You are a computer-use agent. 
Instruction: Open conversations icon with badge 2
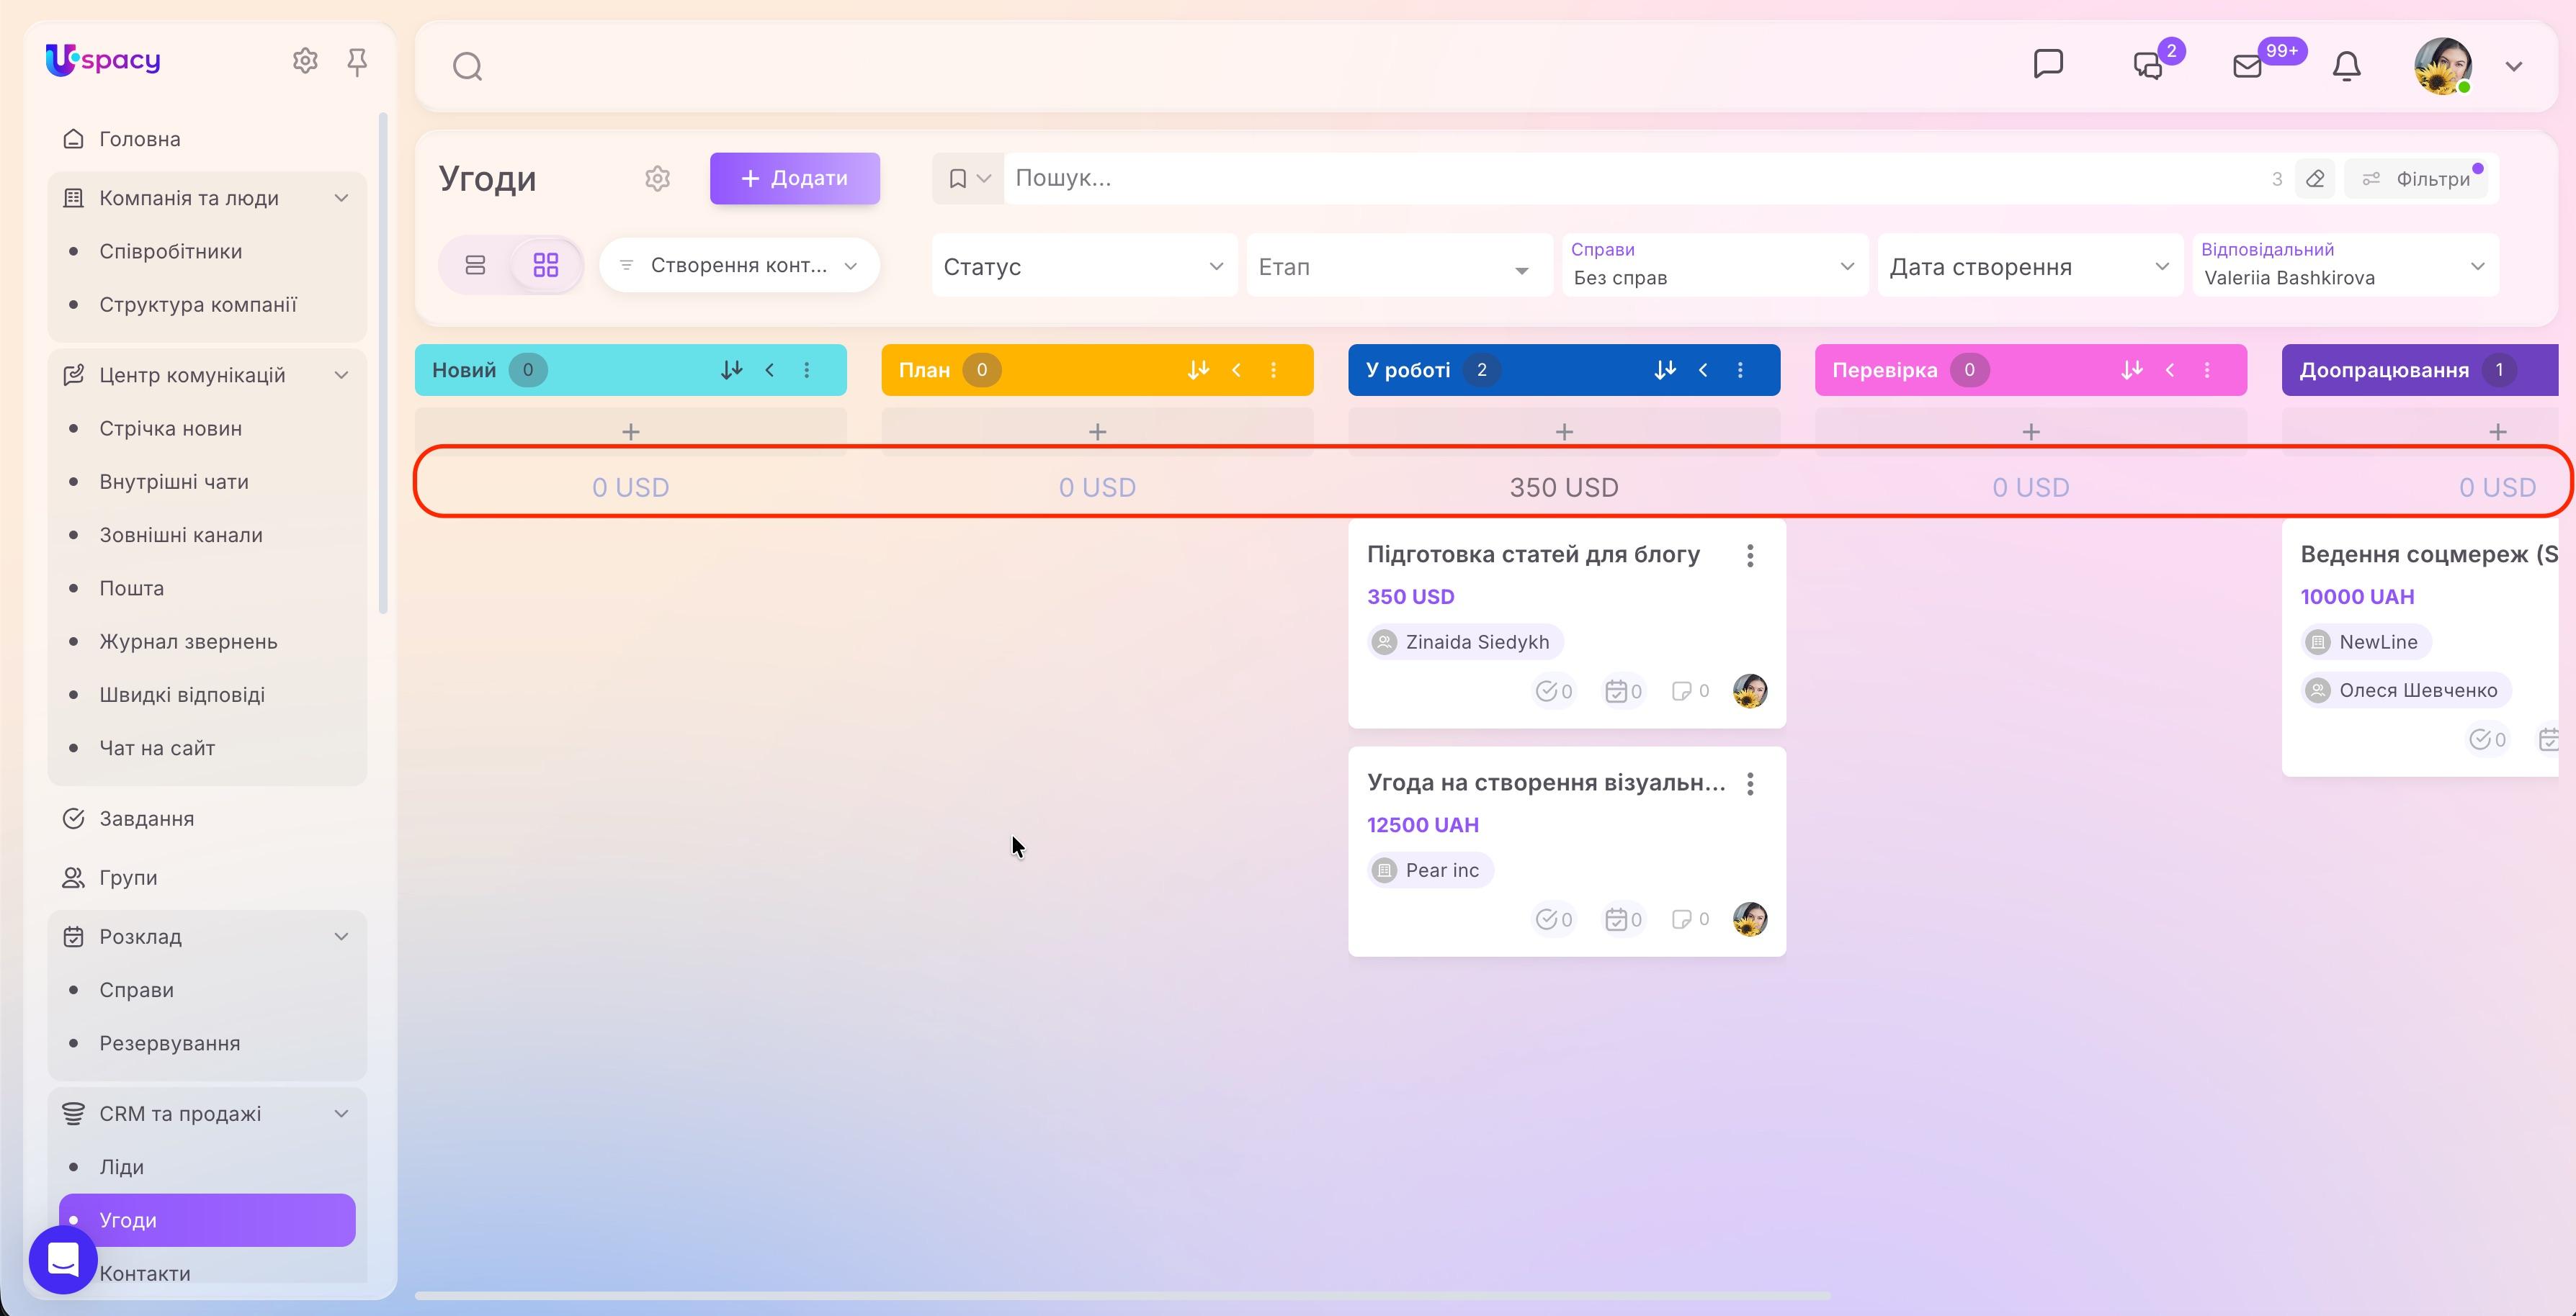2148,66
